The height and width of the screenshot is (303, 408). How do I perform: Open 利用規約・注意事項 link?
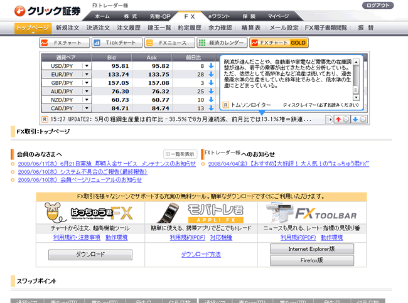(77, 238)
